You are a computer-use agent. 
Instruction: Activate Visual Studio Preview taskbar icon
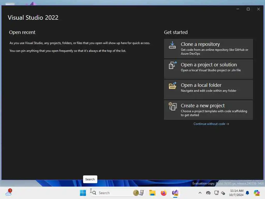[175, 193]
